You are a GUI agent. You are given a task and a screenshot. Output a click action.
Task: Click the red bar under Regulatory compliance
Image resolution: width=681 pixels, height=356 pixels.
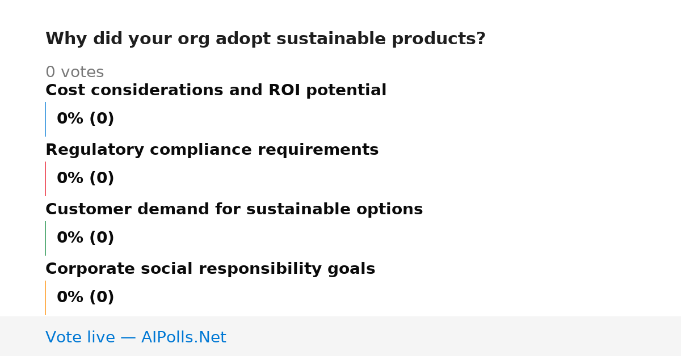pos(45,179)
